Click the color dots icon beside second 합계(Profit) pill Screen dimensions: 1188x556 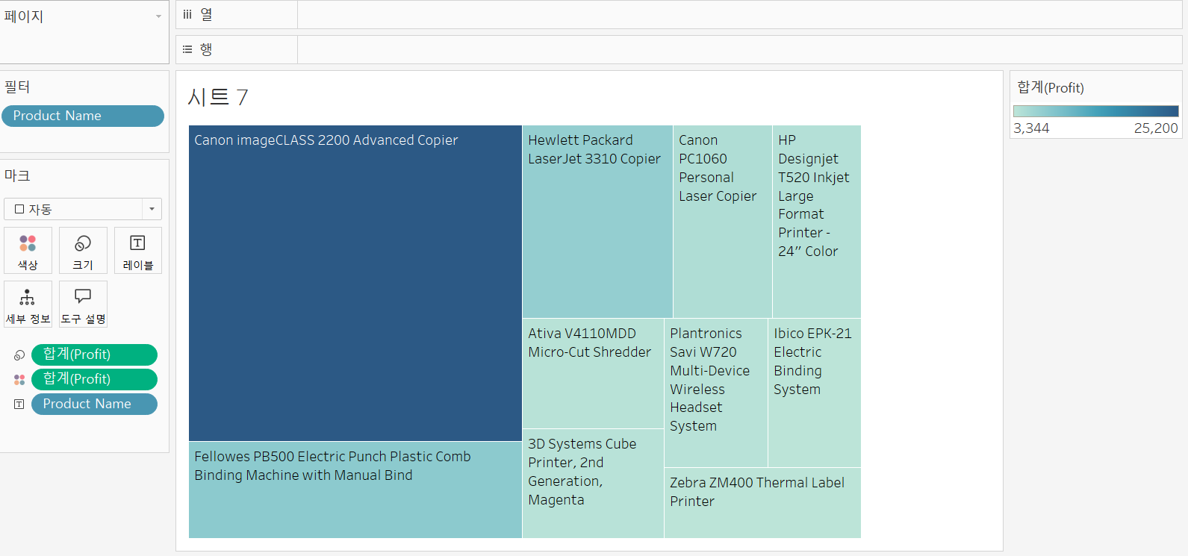coord(19,380)
